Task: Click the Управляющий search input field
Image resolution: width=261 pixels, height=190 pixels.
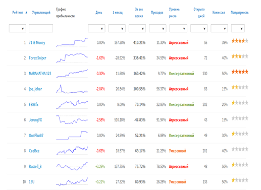Action: click(41, 28)
